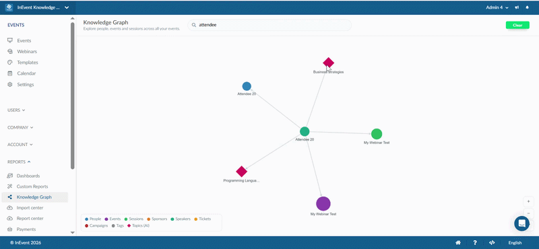539x249 pixels.
Task: Click the Topics (AI) legend entry
Action: tap(138, 226)
